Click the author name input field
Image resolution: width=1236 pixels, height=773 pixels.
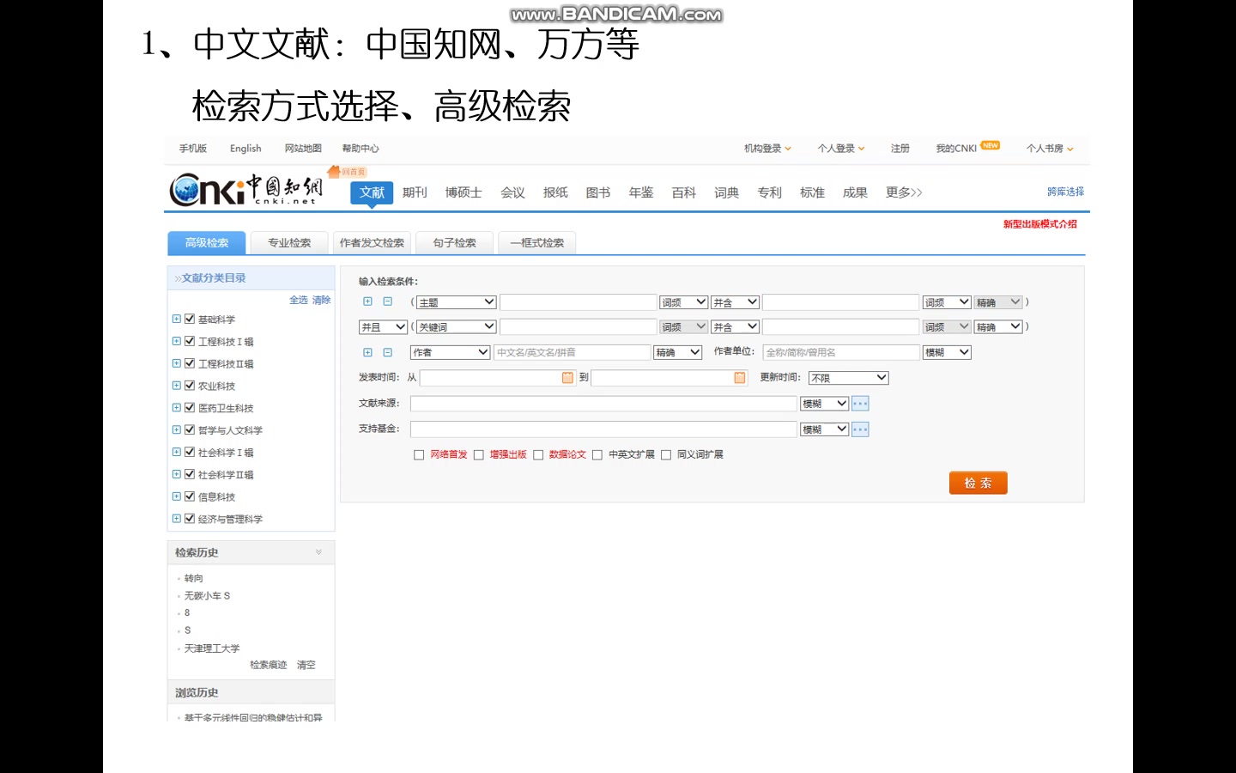coord(572,352)
